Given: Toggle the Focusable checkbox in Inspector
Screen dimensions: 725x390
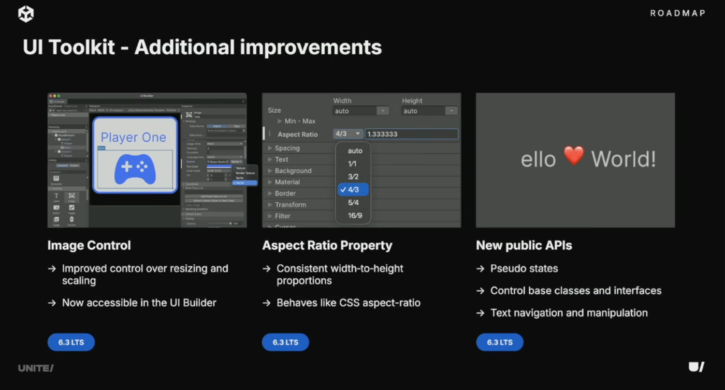Looking at the screenshot, I should (208, 152).
